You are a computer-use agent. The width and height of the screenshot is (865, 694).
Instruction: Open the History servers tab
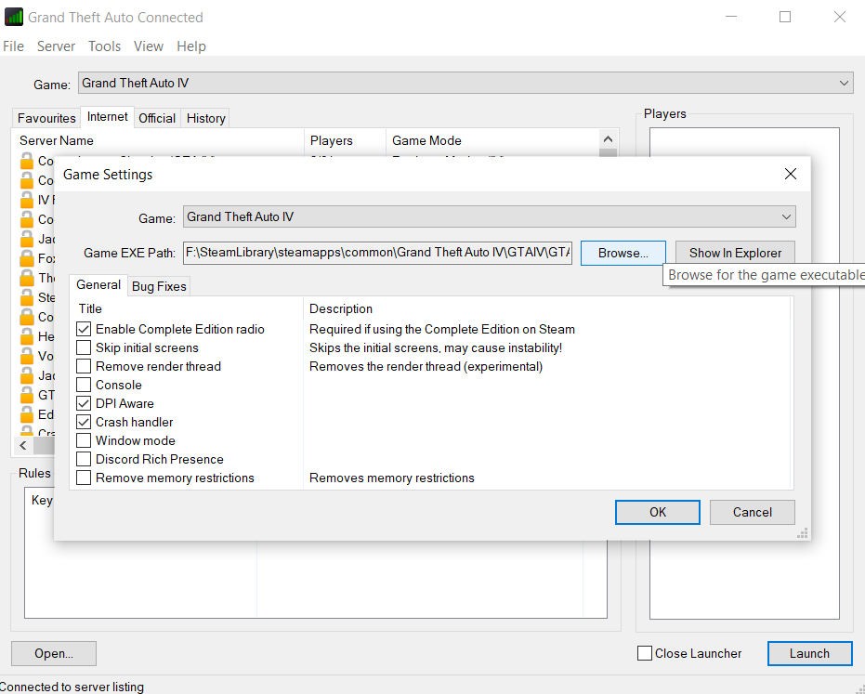point(205,118)
